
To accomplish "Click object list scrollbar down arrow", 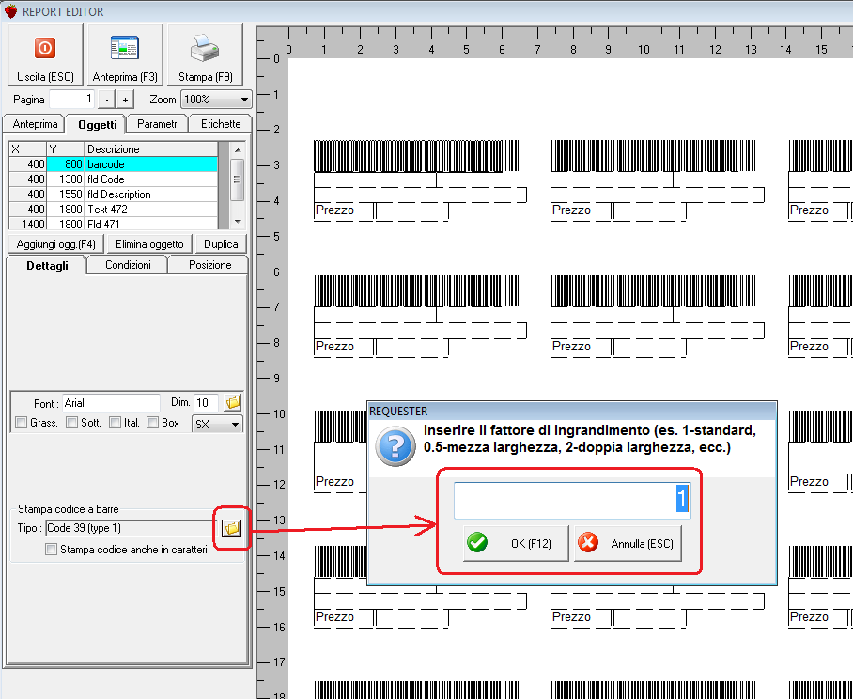I will tap(237, 222).
